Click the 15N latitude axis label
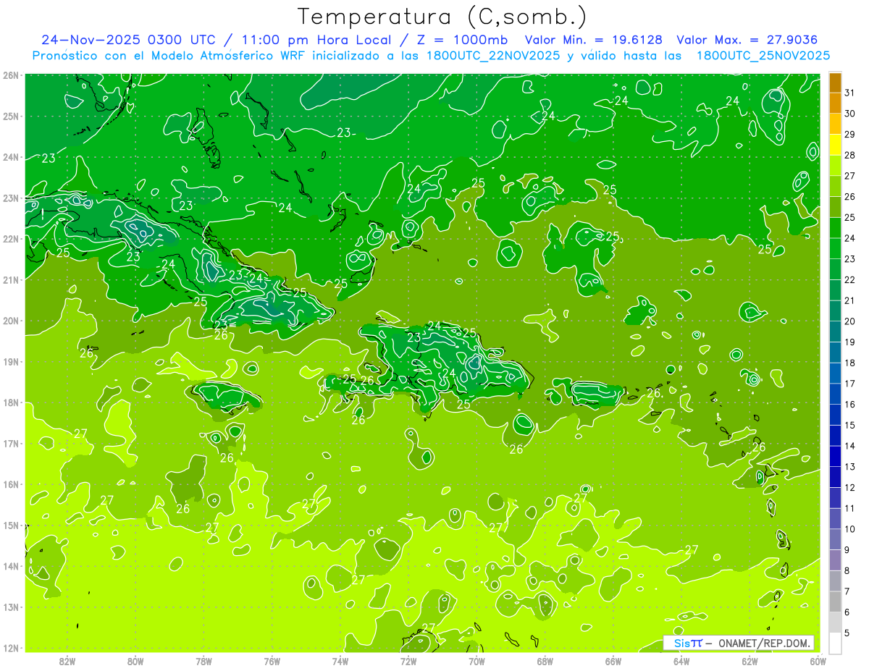Viewport: 869px width, 671px height. pyautogui.click(x=11, y=526)
